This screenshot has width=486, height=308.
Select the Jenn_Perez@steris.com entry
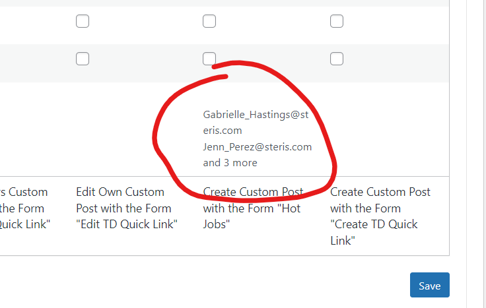pos(258,146)
